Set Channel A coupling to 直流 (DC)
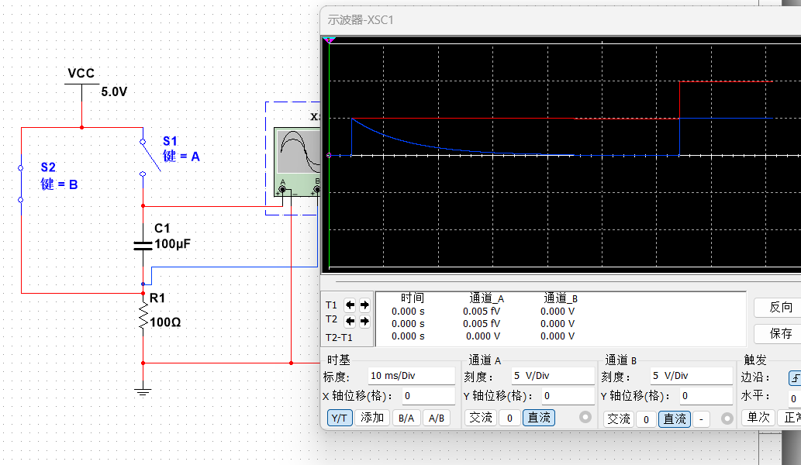The width and height of the screenshot is (801, 465). tap(539, 418)
